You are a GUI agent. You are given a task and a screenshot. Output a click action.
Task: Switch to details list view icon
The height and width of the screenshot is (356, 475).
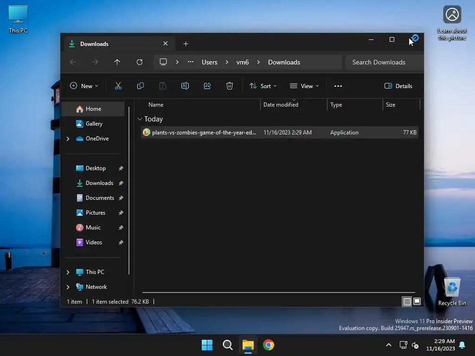[x=407, y=301]
